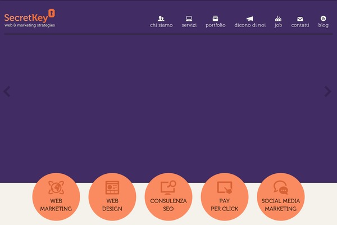Open the Consulenza SEO circle button
This screenshot has height=225, width=337.
[168, 197]
